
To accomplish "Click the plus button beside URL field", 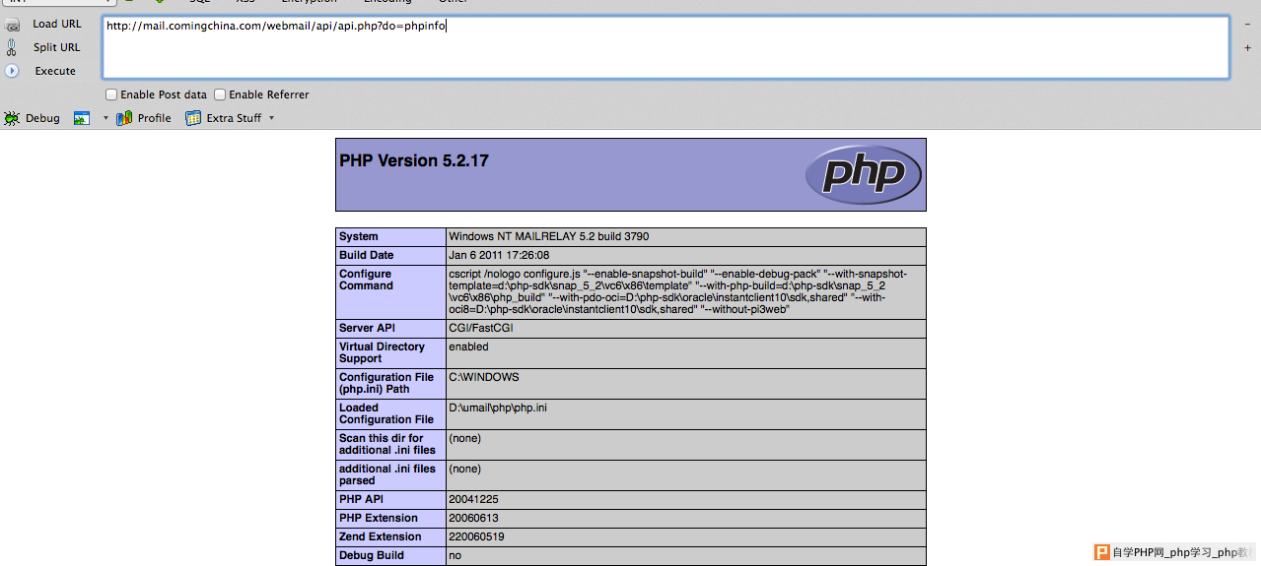I will pos(1247,47).
